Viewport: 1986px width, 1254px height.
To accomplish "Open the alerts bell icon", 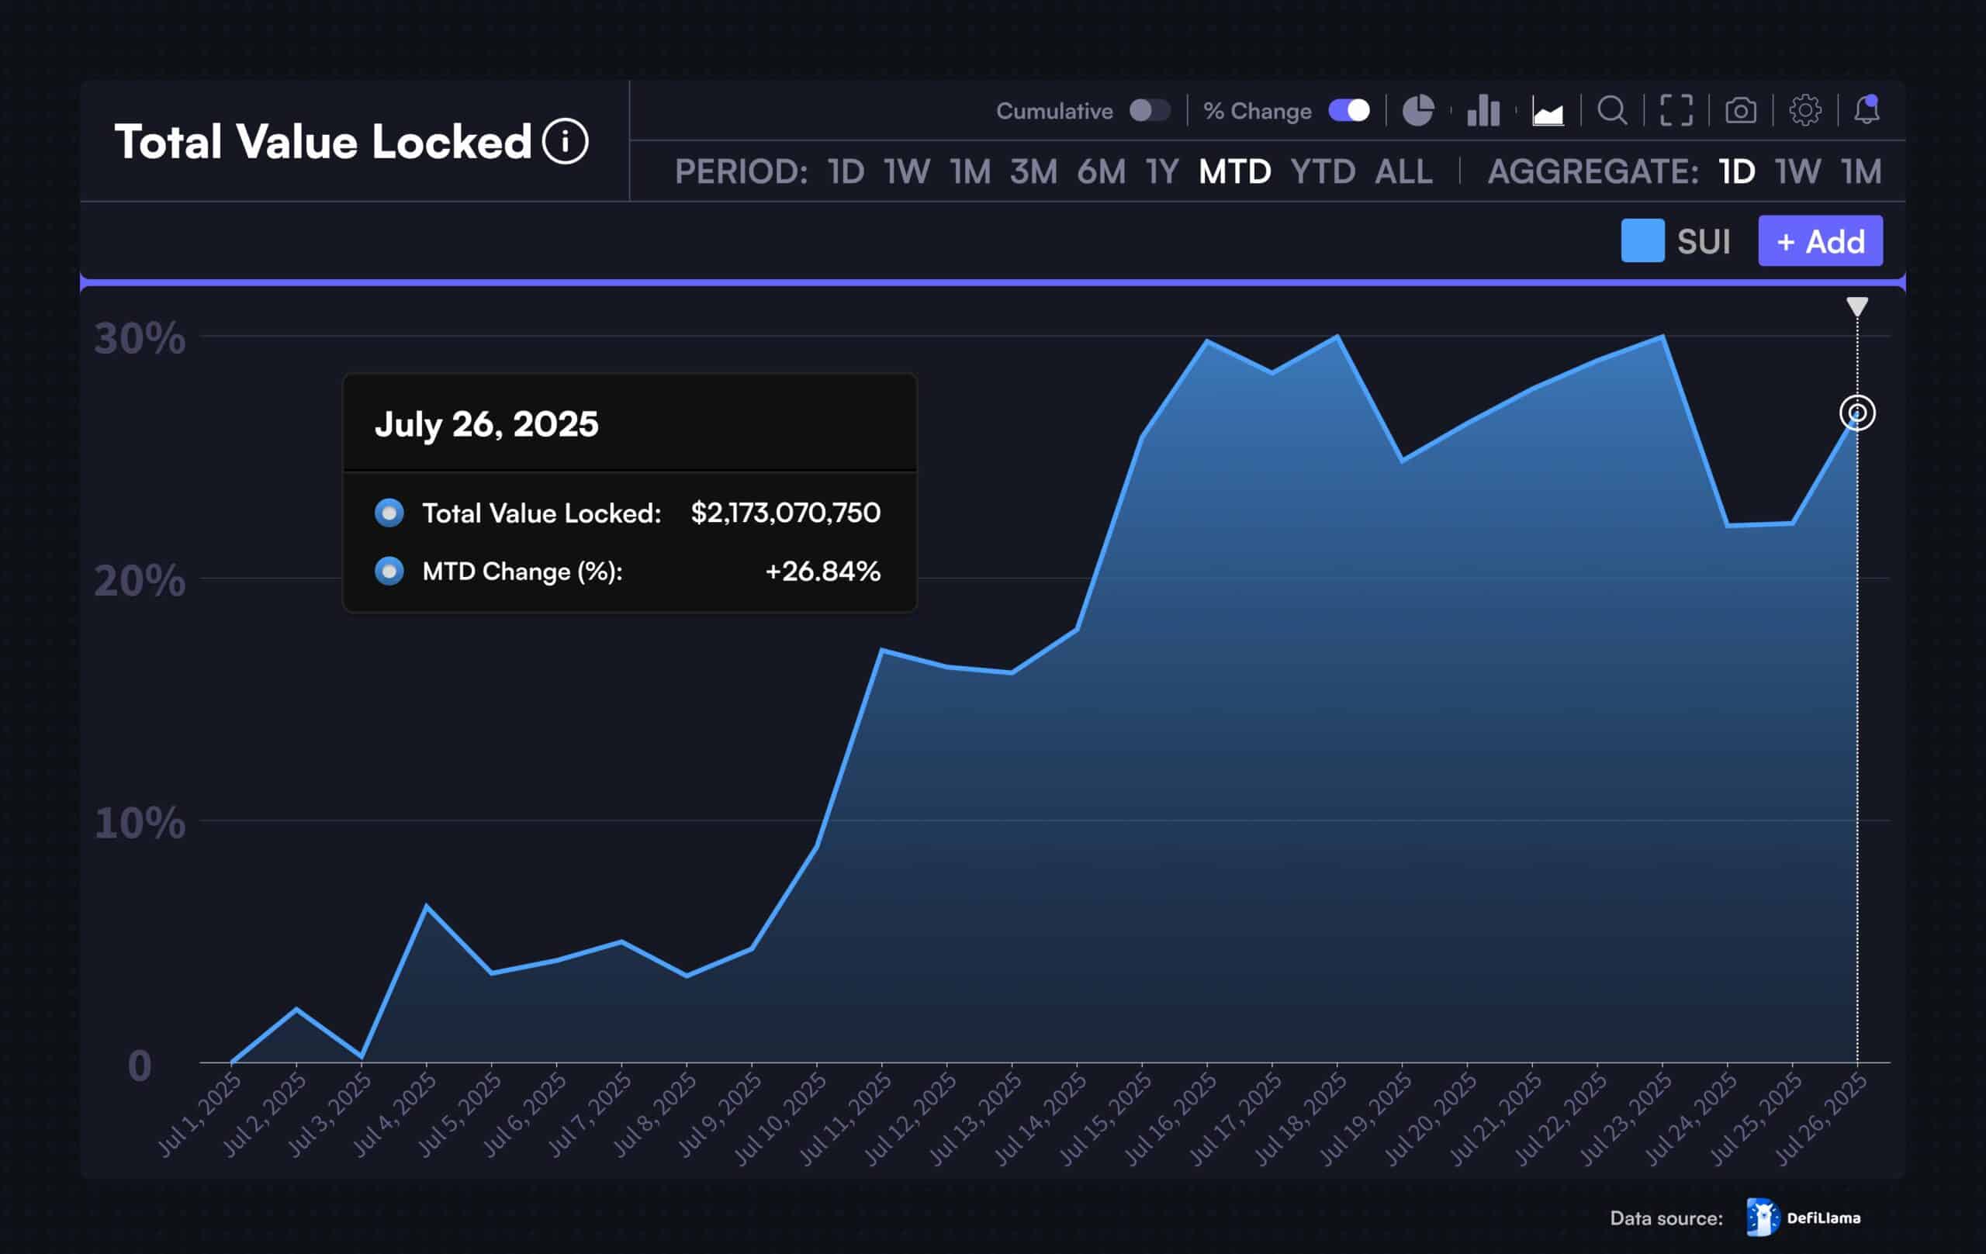I will (1867, 109).
